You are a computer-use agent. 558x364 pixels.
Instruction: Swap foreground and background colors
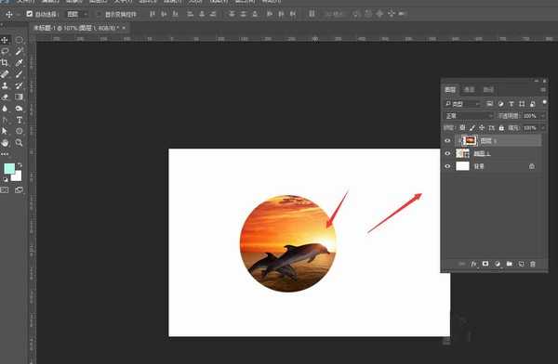(x=20, y=165)
